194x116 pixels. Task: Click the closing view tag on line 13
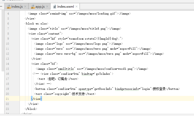pos(36,59)
